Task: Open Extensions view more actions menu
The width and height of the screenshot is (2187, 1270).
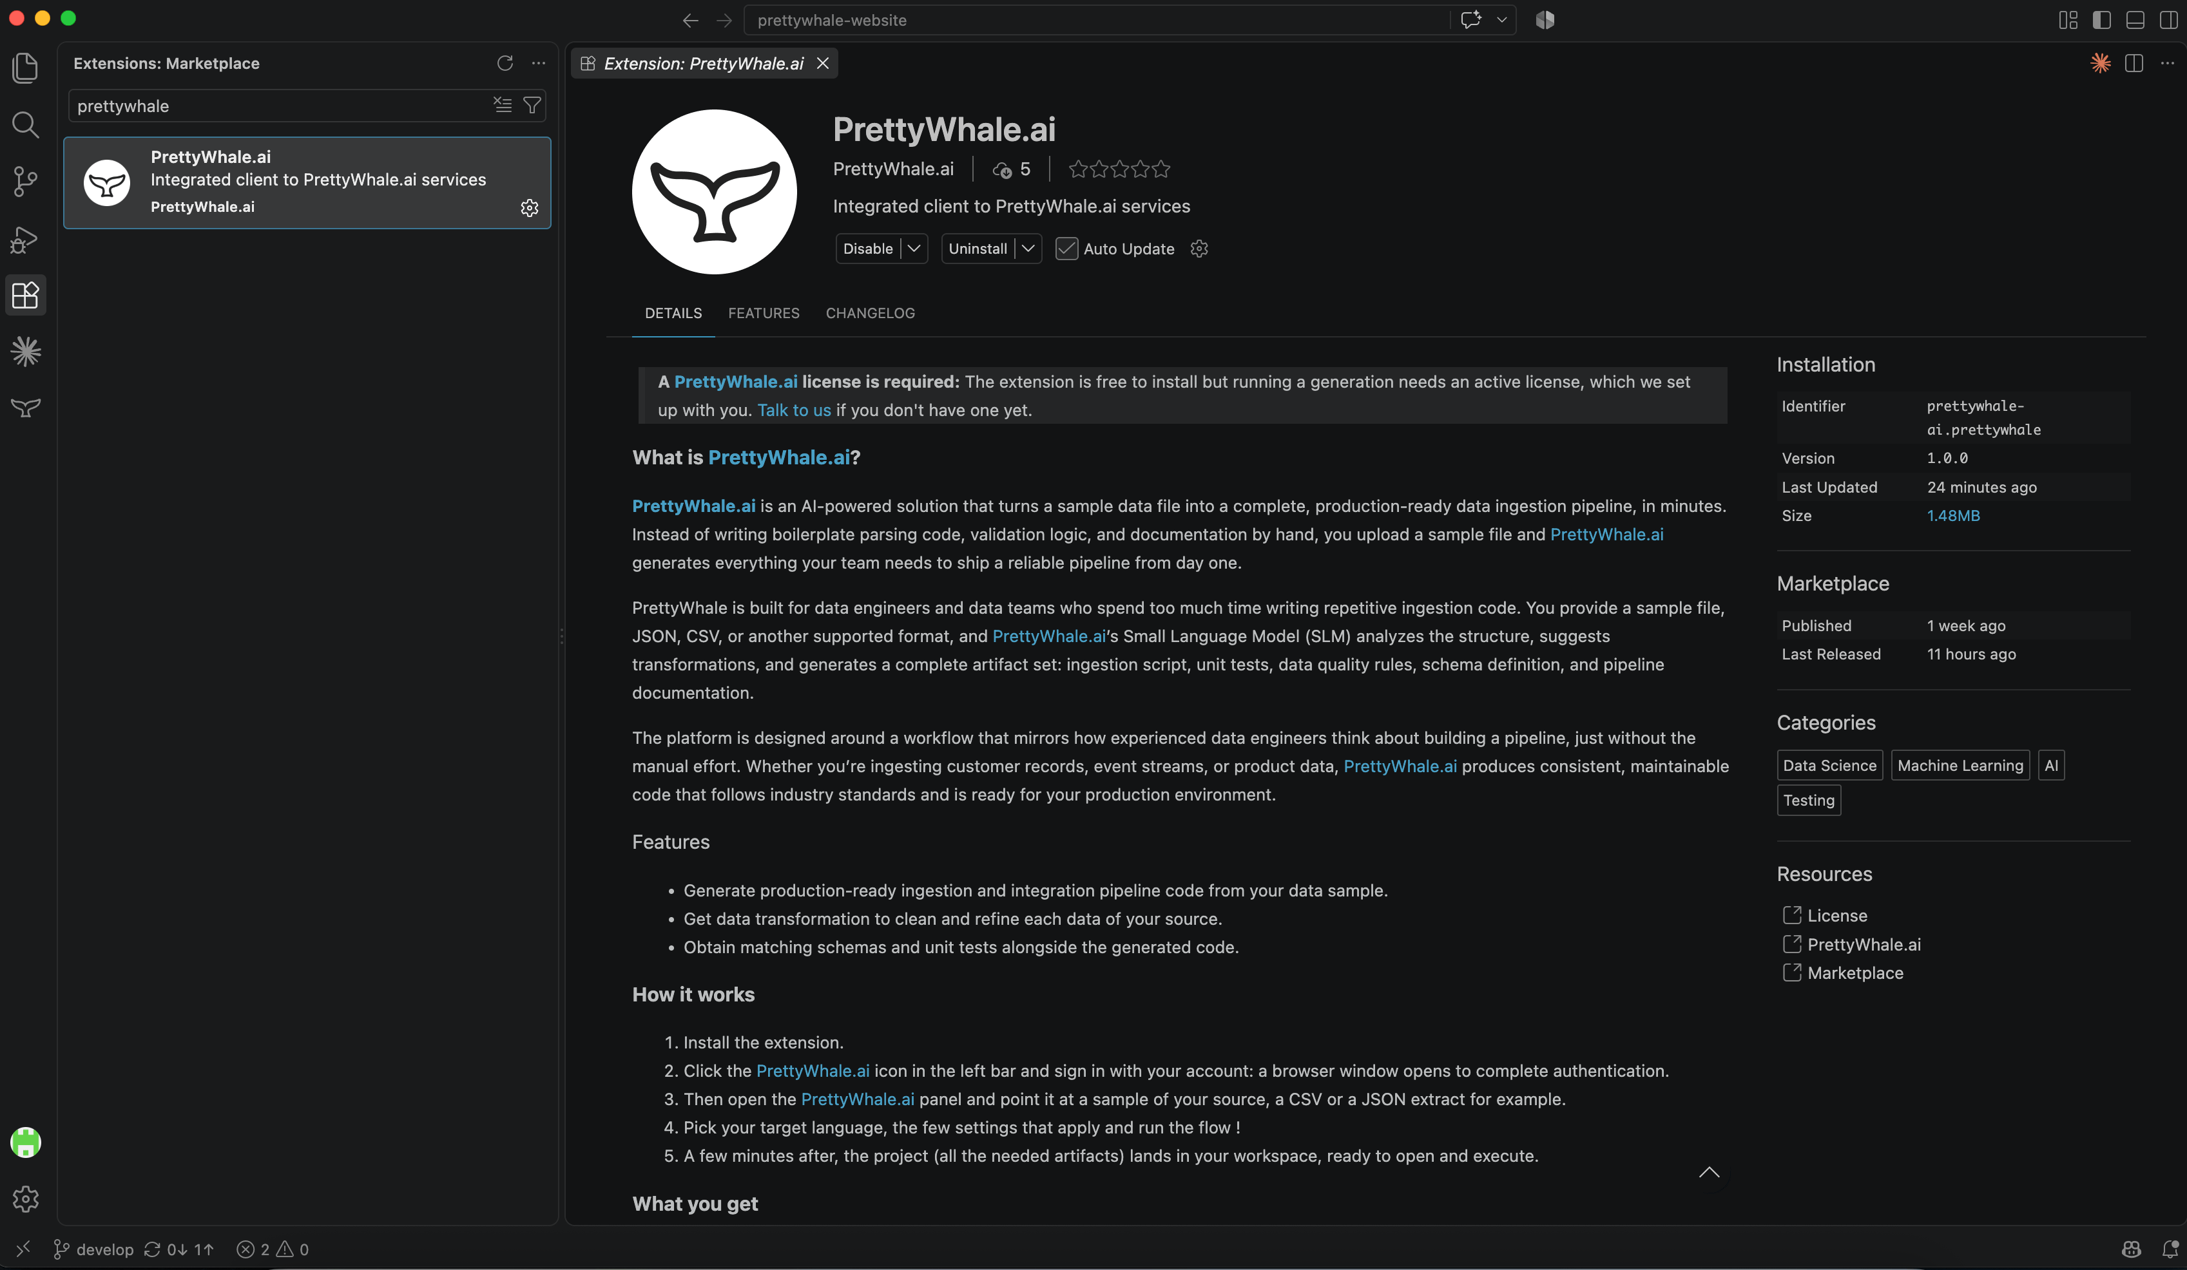Action: coord(539,63)
